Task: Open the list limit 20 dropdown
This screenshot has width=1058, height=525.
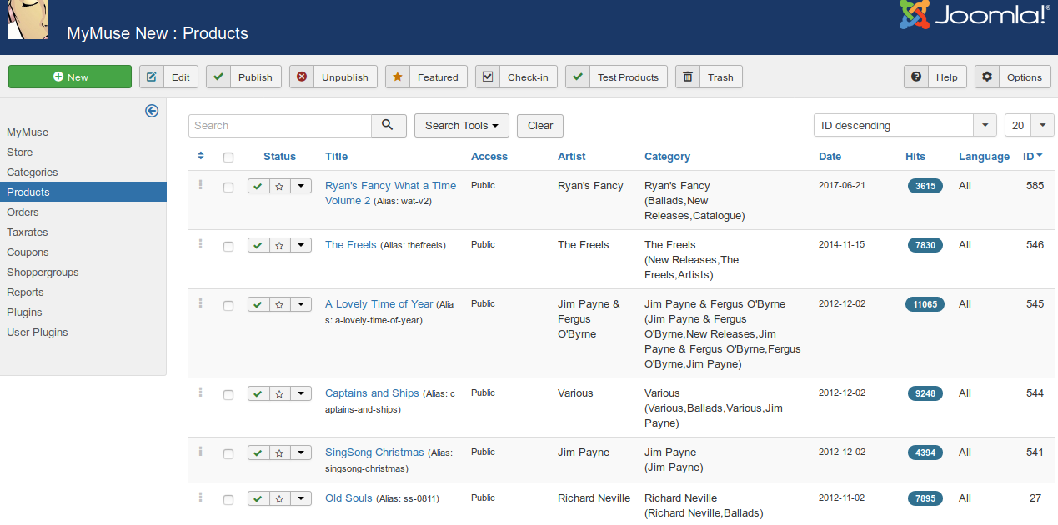Action: pos(1029,125)
